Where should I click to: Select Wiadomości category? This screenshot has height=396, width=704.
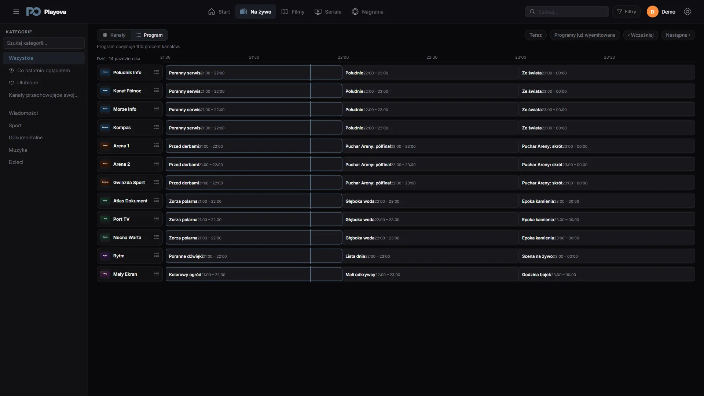(x=44, y=113)
